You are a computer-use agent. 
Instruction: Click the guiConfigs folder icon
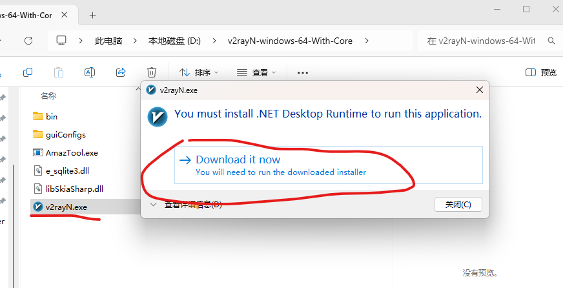coord(37,134)
